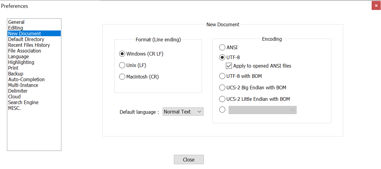Enable the custom encoding radio button
The width and height of the screenshot is (381, 169).
[222, 110]
